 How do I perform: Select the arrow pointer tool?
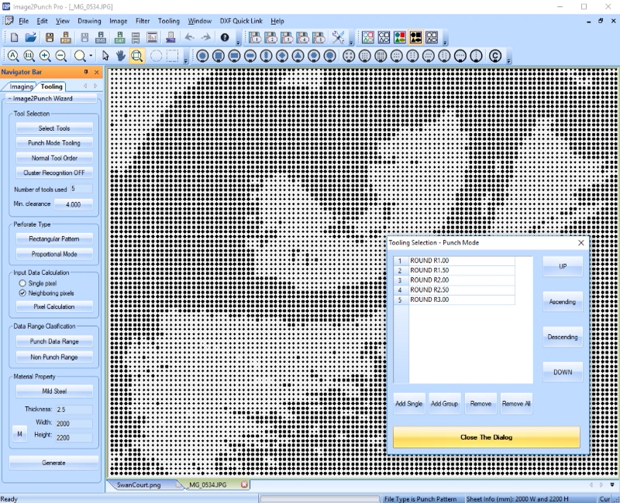(x=105, y=56)
